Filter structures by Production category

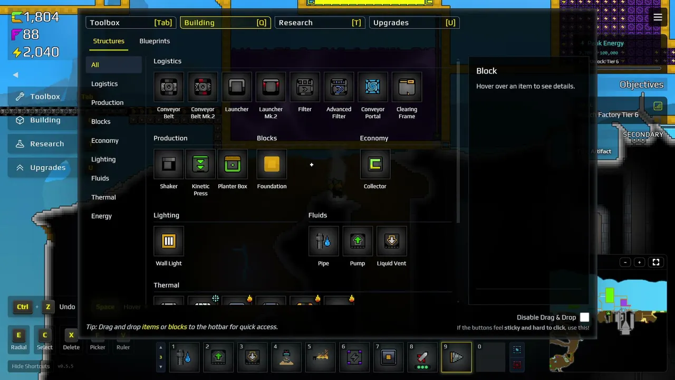click(x=114, y=102)
